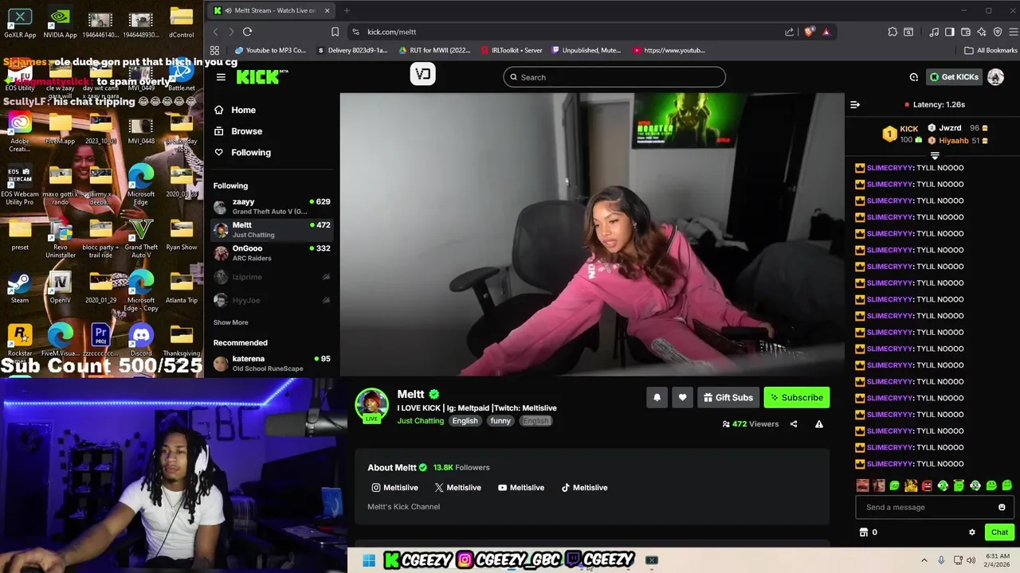Screen dimensions: 1020x573
Task: Open Brave Wallet icon
Action: coord(966,32)
